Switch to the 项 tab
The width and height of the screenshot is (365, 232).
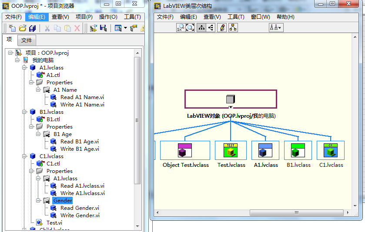coord(9,40)
